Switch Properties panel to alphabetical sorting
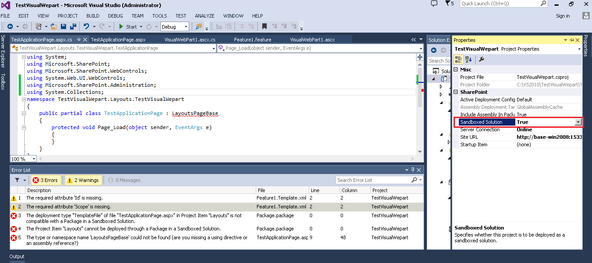 point(469,59)
